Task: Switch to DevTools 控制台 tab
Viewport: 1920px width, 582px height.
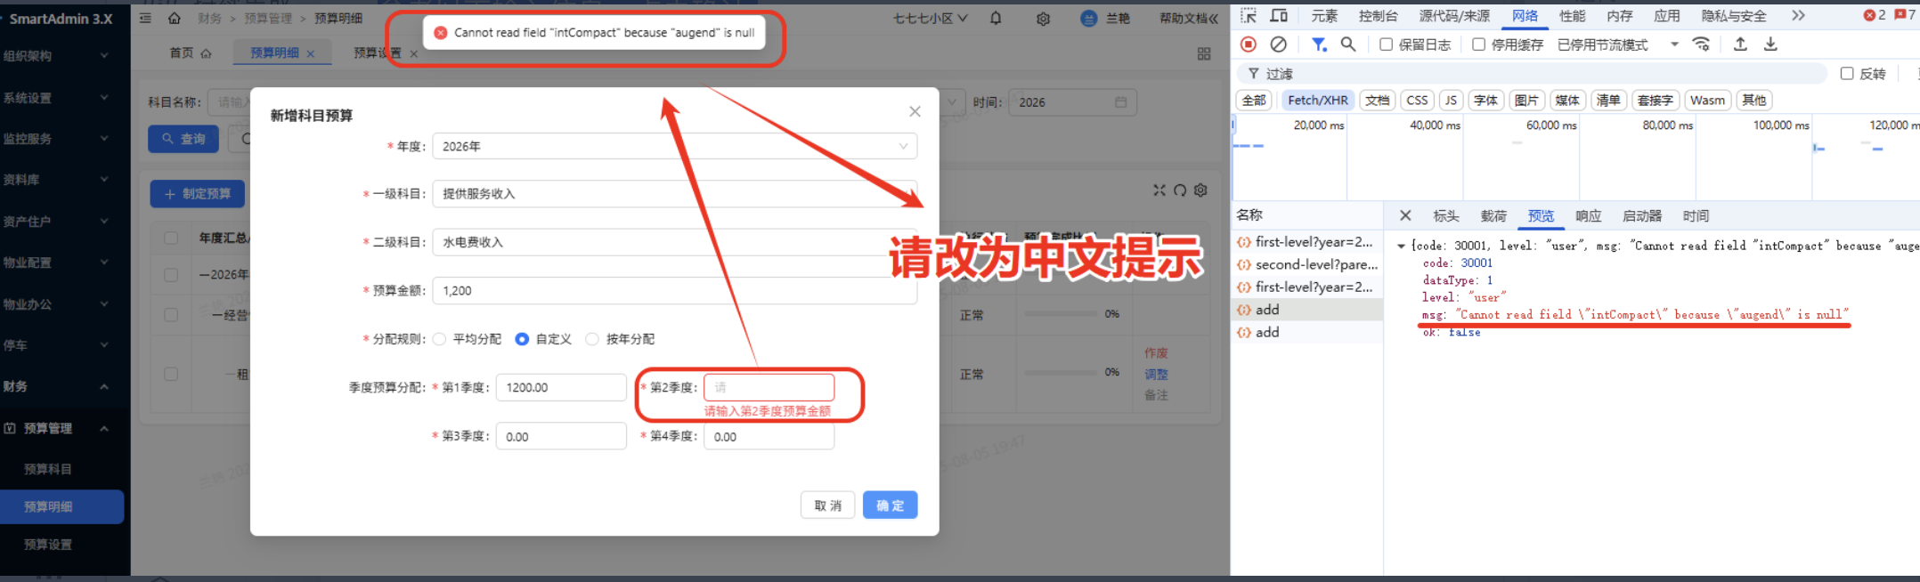Action: pyautogui.click(x=1378, y=16)
